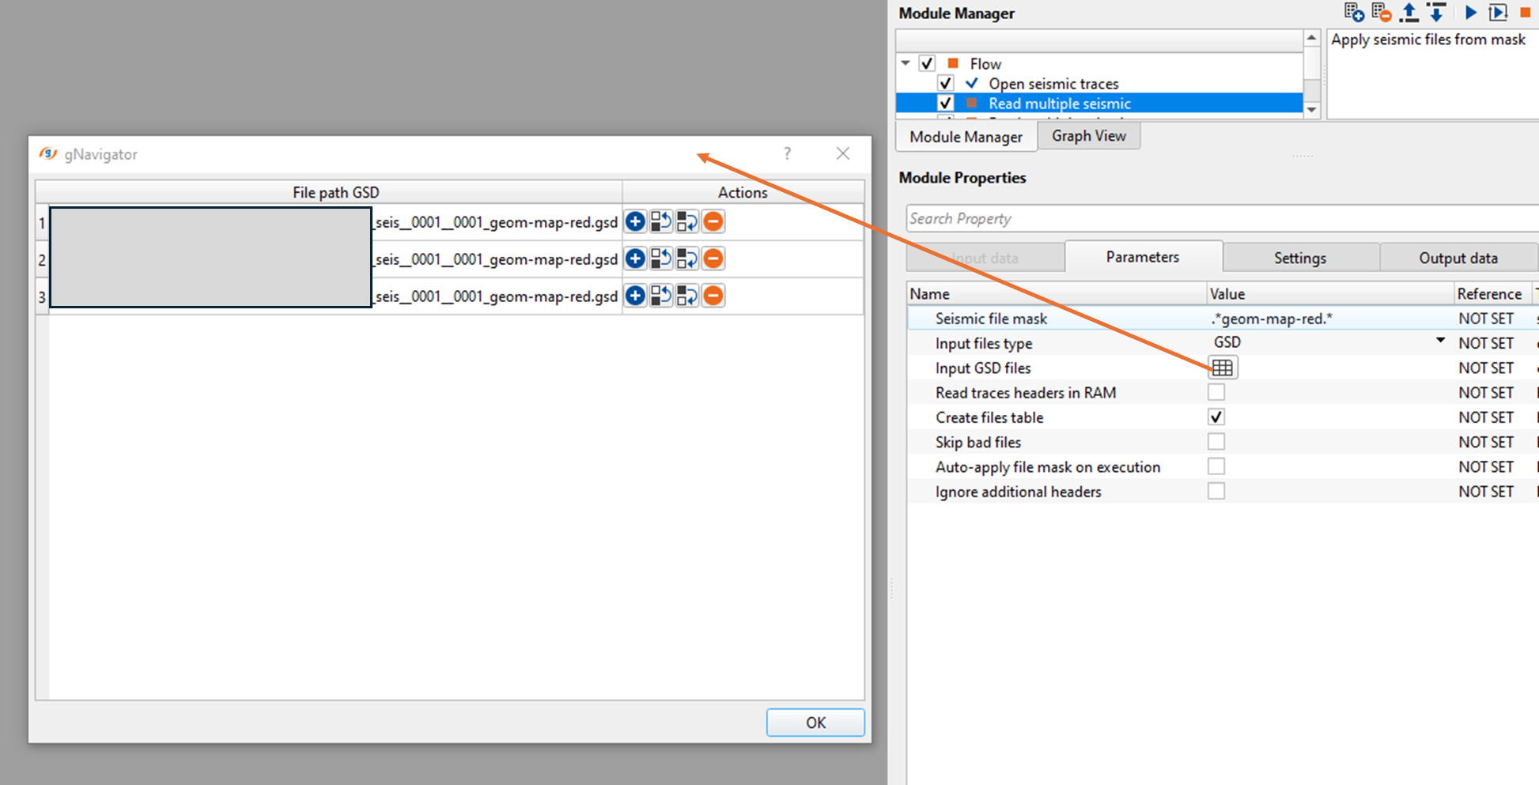
Task: Select the Open seismic traces module
Action: click(x=1053, y=83)
